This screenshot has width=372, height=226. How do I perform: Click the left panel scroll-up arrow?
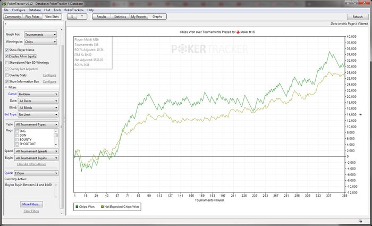(62, 30)
